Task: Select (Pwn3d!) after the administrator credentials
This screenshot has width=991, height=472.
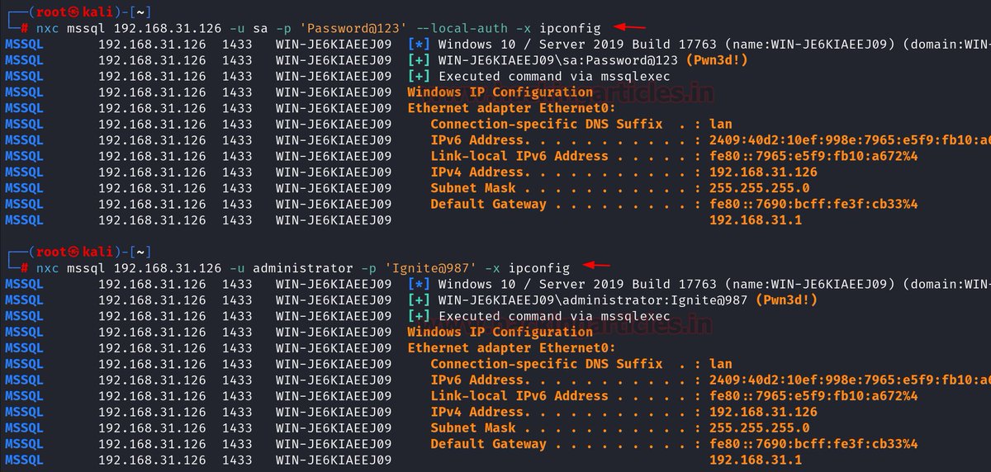Action: click(785, 300)
